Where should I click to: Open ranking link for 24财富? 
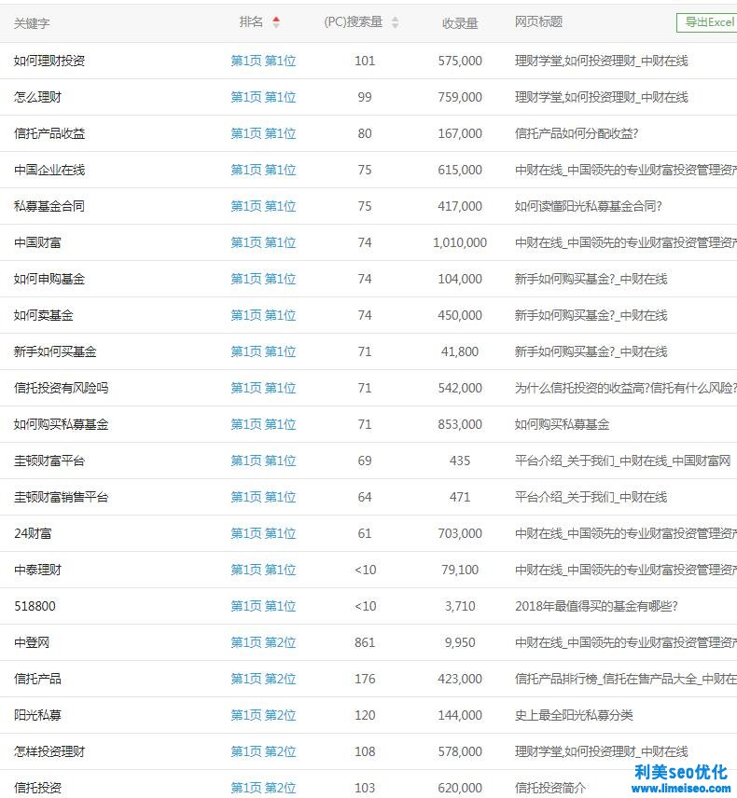click(263, 533)
